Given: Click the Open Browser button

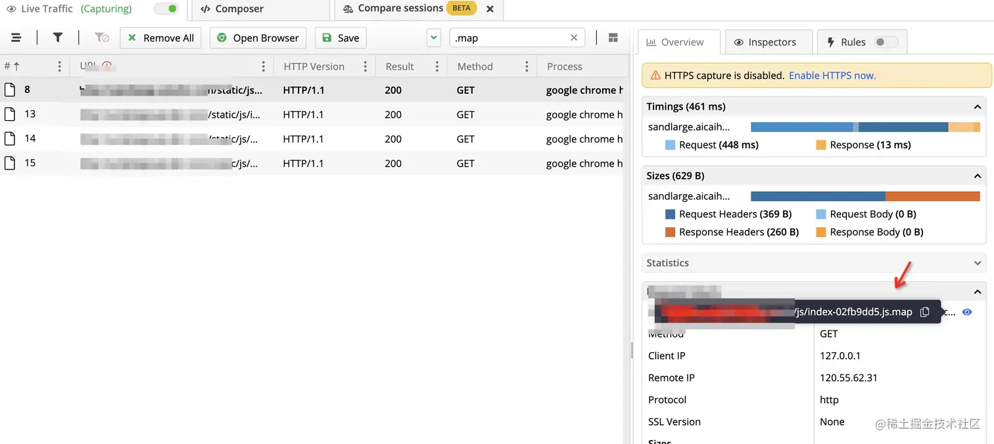Looking at the screenshot, I should (x=258, y=38).
